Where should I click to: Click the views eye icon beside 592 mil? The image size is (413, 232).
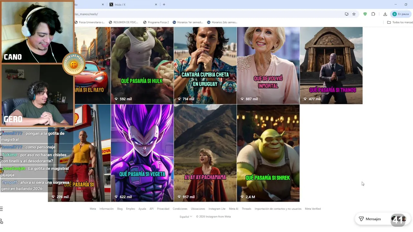coord(116,99)
